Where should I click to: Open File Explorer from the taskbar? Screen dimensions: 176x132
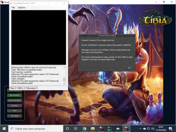tap(93, 128)
